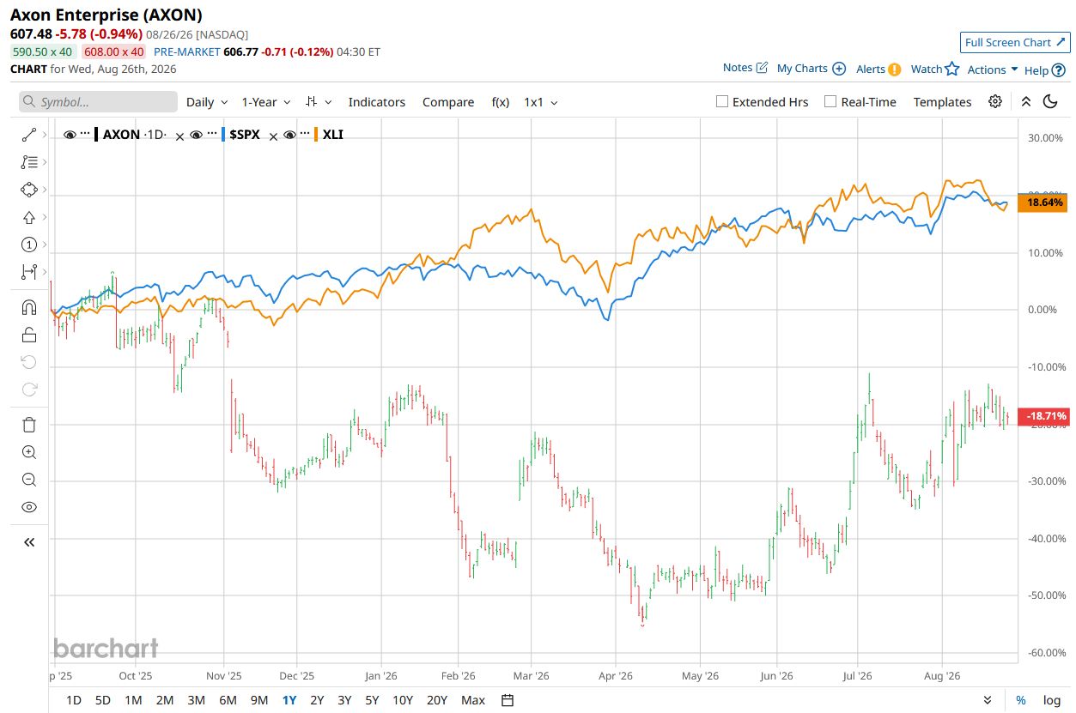
Task: Open Notes link
Action: click(x=745, y=68)
